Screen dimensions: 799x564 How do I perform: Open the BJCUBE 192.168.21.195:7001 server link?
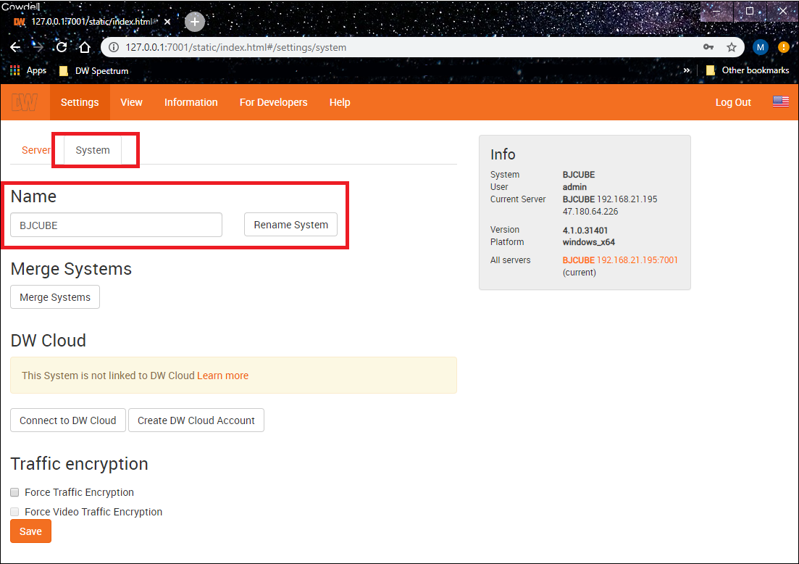click(620, 260)
